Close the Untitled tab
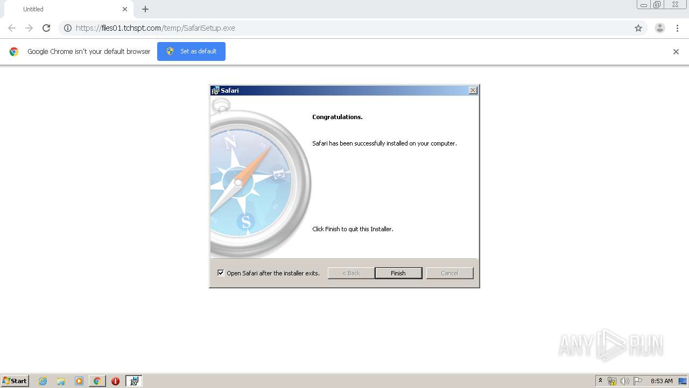The width and height of the screenshot is (689, 388). (x=125, y=9)
